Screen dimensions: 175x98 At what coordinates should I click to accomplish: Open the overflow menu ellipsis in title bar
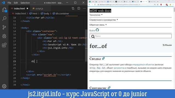[x=34, y=3]
